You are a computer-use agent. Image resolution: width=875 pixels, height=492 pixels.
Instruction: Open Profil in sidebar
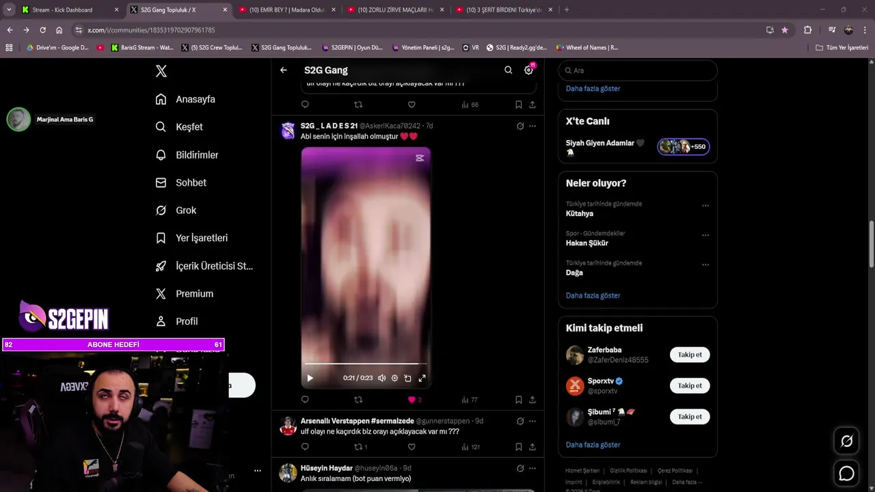176,321
